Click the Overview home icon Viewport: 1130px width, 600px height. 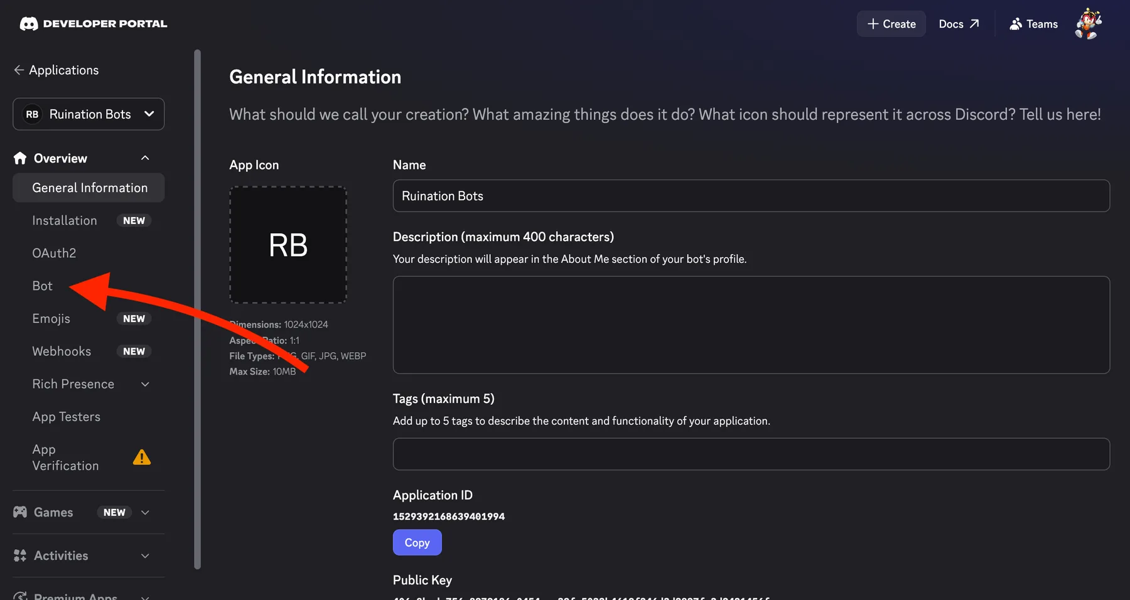pyautogui.click(x=20, y=158)
